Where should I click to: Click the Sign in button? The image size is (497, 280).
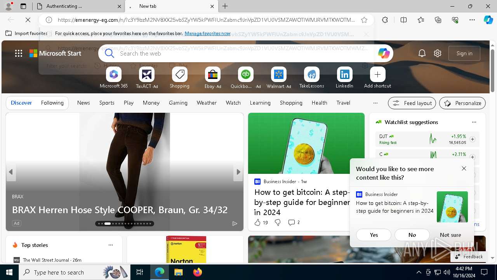click(464, 53)
